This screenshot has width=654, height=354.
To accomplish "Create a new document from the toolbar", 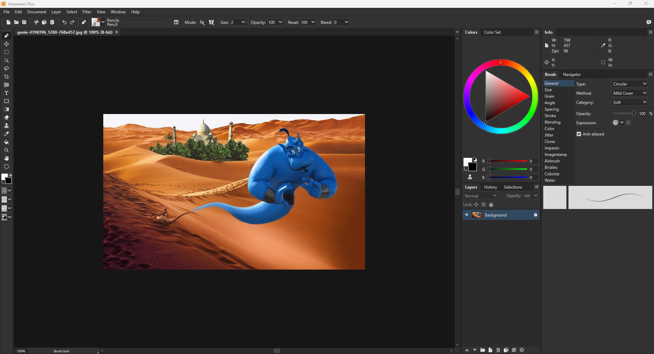I will tap(9, 22).
